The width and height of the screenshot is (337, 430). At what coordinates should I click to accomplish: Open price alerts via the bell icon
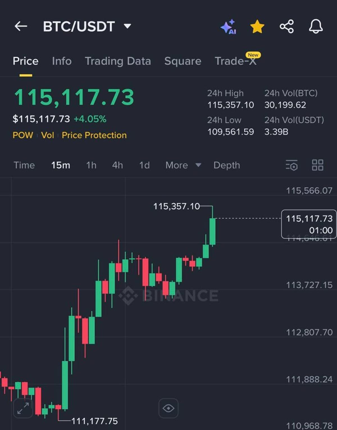316,27
